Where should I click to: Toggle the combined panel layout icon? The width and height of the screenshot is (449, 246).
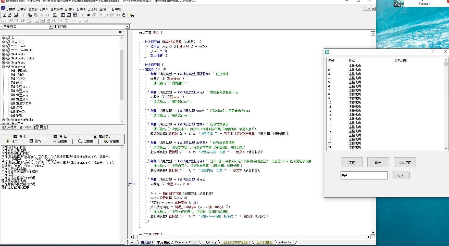click(75, 15)
